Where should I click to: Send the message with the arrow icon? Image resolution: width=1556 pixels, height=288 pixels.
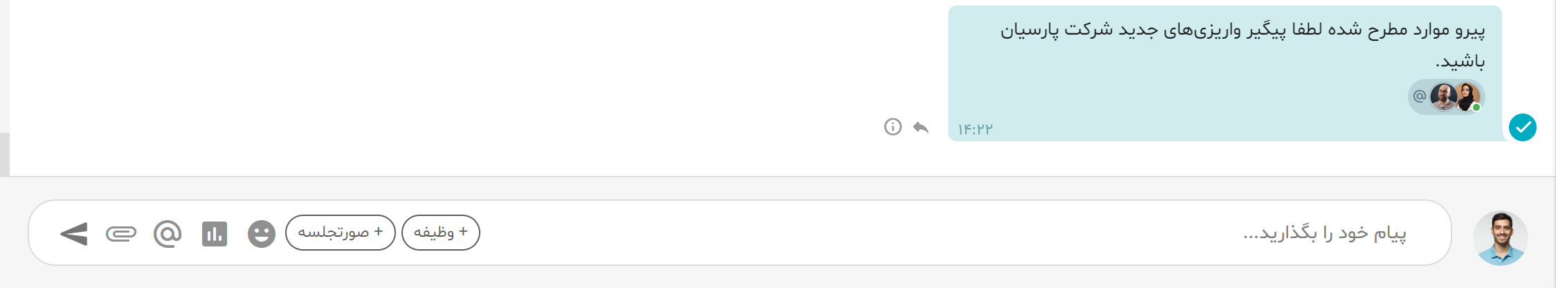tap(74, 234)
